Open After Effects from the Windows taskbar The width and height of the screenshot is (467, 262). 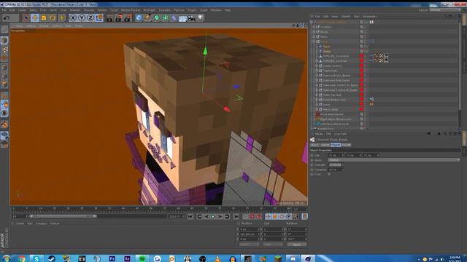click(127, 258)
